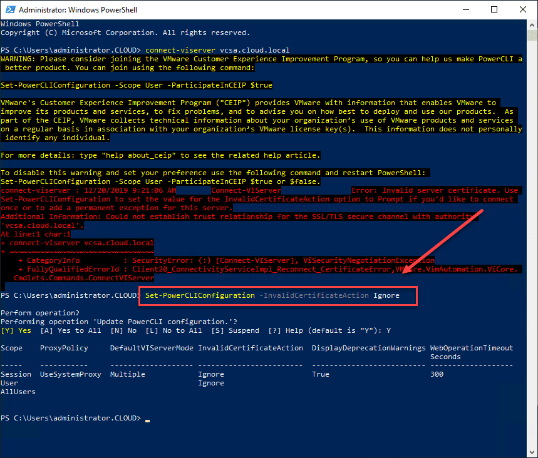
Task: Click 'Windows PowerShell' header line
Action: click(x=40, y=24)
